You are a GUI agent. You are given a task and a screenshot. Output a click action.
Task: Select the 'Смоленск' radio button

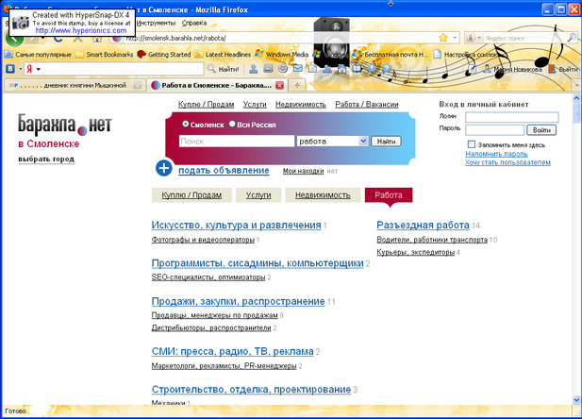(185, 124)
